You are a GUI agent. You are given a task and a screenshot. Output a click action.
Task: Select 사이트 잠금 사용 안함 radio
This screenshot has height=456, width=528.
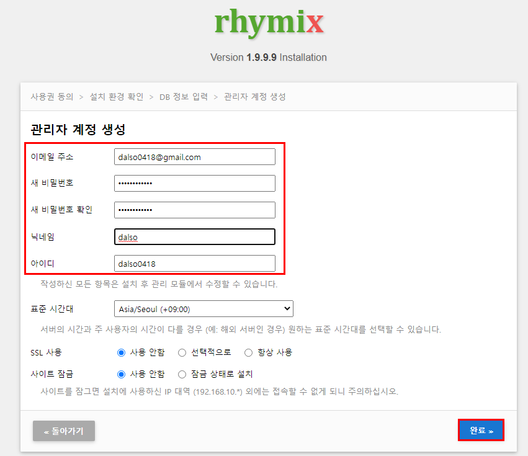click(x=121, y=374)
